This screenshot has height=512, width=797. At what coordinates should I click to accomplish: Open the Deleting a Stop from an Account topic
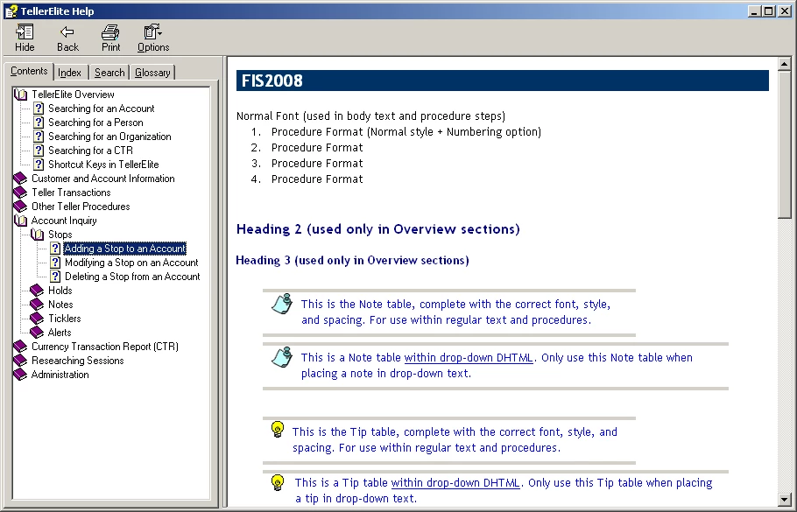click(132, 277)
